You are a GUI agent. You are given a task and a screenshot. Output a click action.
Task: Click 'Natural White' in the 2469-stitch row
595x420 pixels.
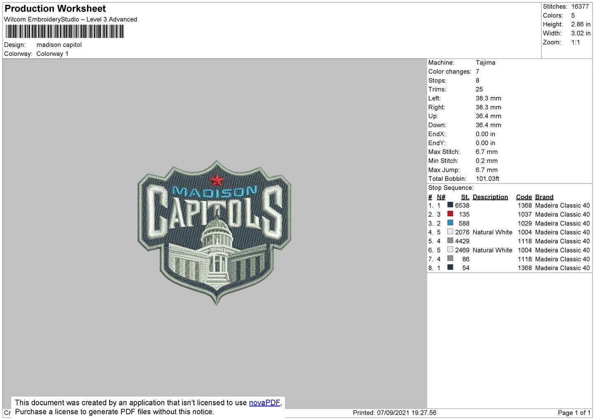(x=492, y=250)
